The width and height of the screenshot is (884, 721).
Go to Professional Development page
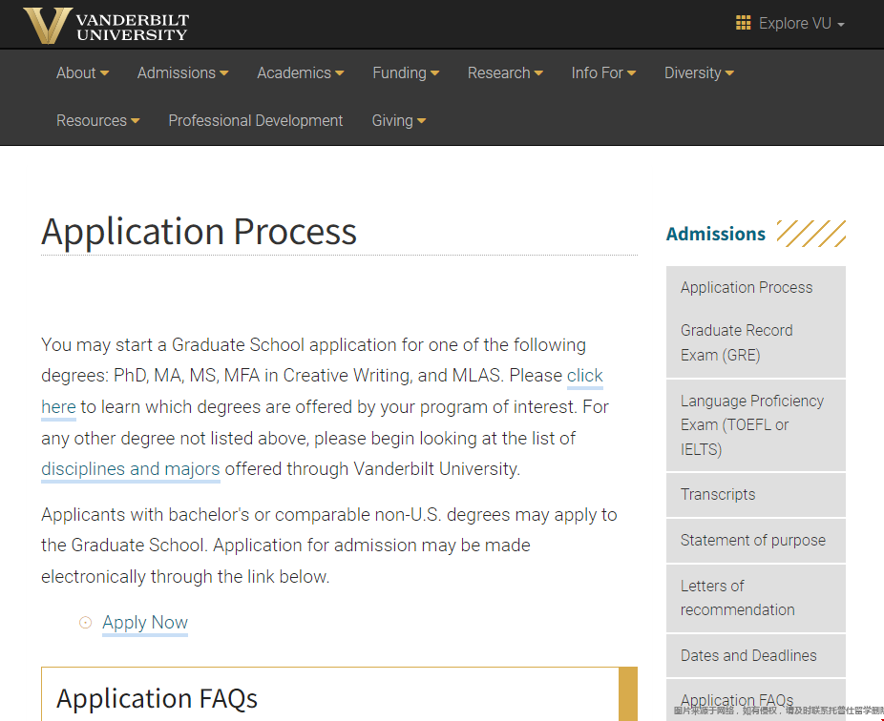coord(256,120)
